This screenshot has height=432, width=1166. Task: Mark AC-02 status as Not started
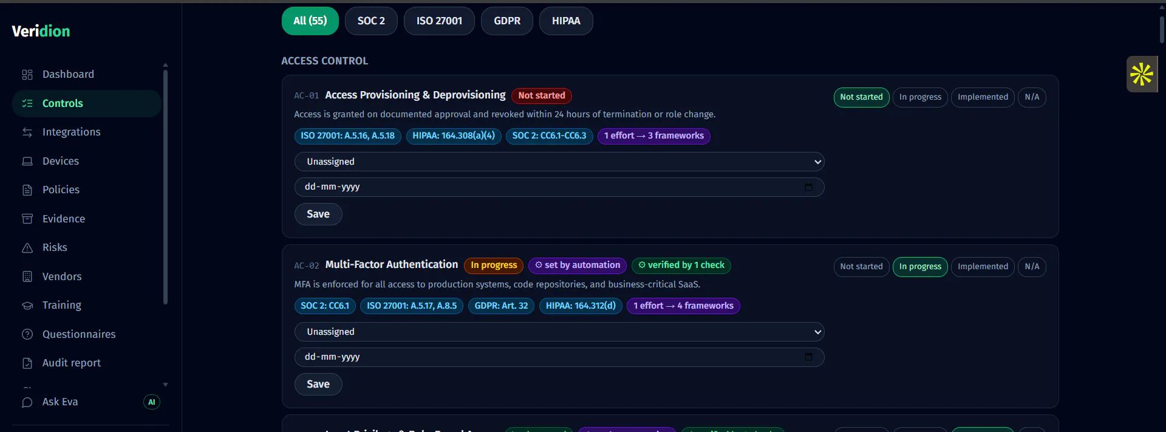pyautogui.click(x=861, y=267)
